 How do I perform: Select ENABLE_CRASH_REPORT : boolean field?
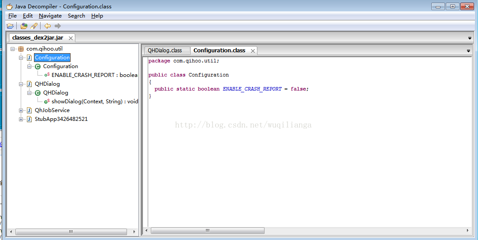pyautogui.click(x=94, y=75)
